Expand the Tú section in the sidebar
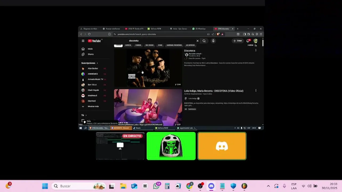The width and height of the screenshot is (342, 192). (x=84, y=115)
